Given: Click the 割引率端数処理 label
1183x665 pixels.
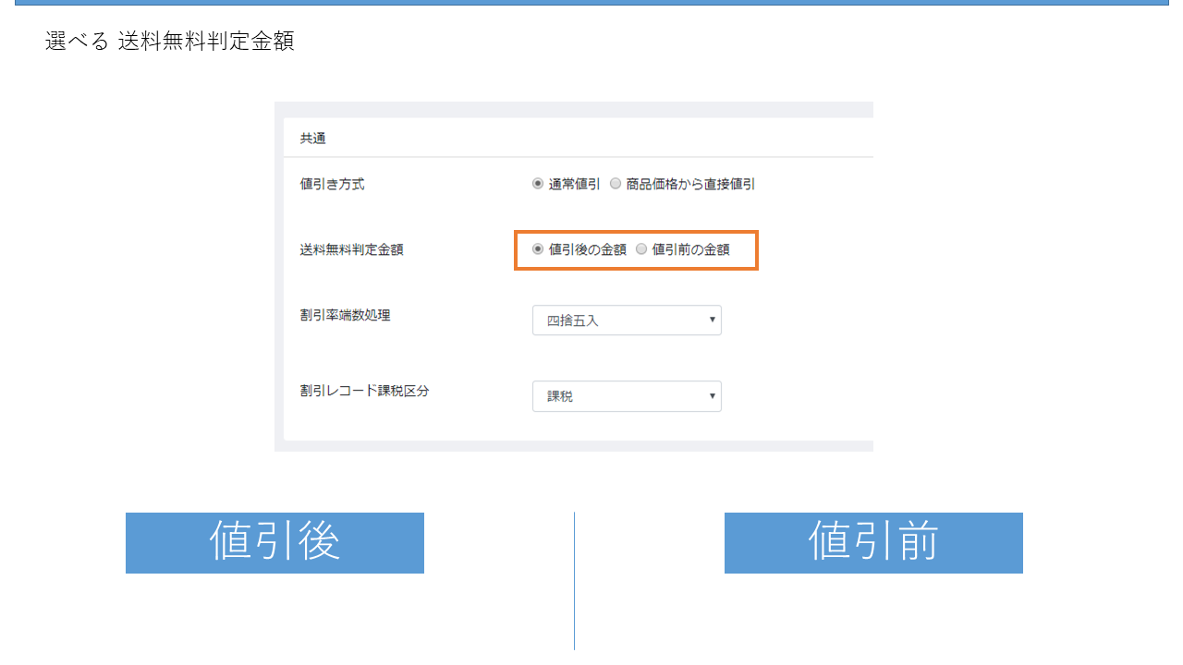Looking at the screenshot, I should click(345, 315).
